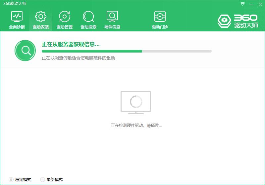This screenshot has width=265, height=185.
Task: Minimize the 360驱动大师 window
Action: (251, 4)
